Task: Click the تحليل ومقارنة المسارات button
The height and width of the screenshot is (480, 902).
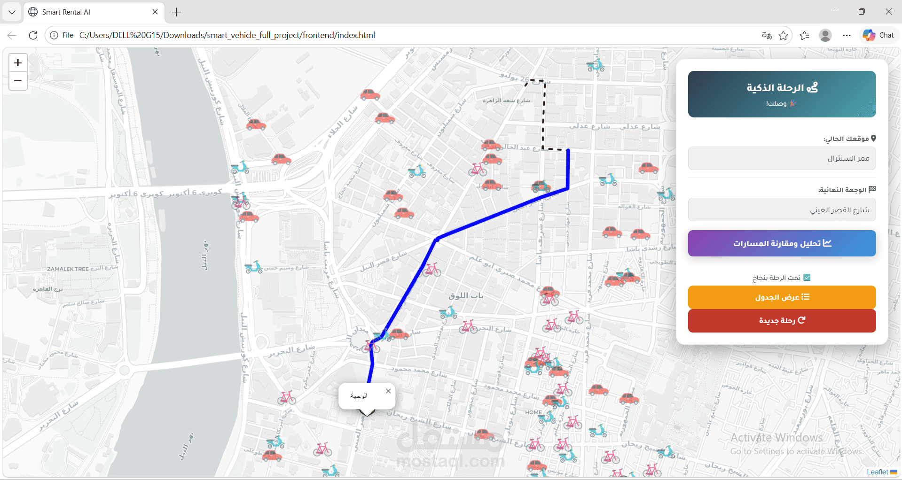Action: (782, 243)
